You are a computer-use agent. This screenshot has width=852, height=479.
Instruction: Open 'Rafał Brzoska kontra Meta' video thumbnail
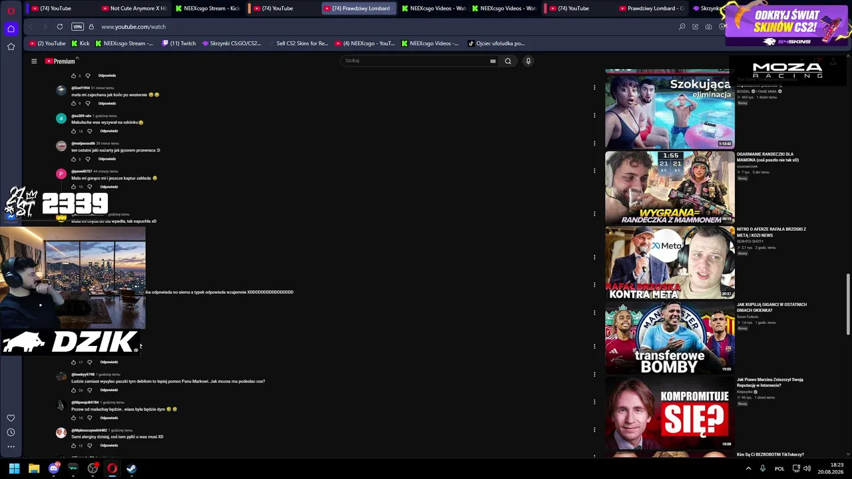coord(670,263)
